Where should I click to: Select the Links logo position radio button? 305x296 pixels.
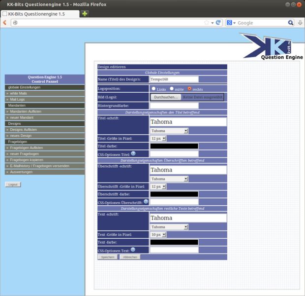click(154, 89)
